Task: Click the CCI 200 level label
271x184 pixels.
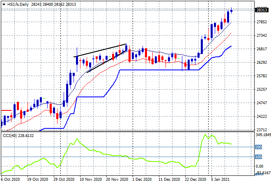Action: 259,147
